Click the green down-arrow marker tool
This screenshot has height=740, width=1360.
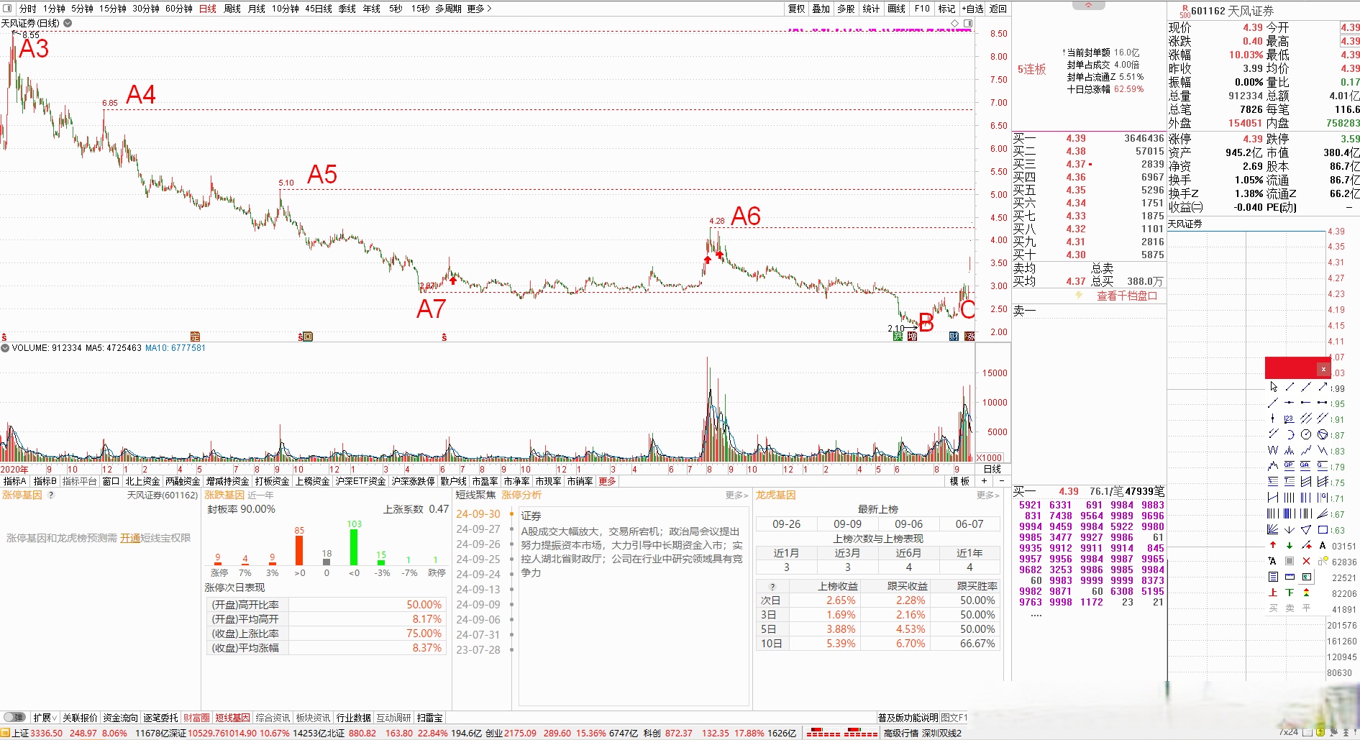click(1290, 545)
